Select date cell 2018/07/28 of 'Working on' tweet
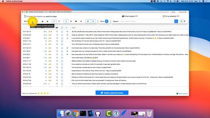210x118 pixels. (x=27, y=77)
